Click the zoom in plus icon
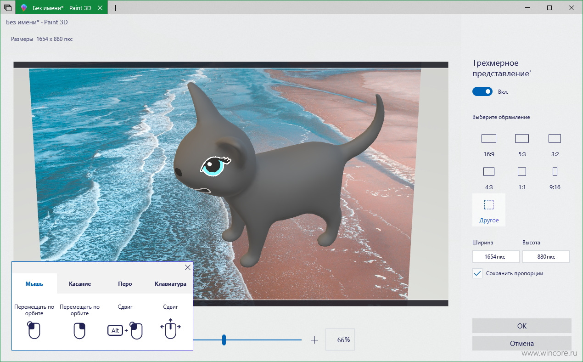Viewport: 583px width, 362px height. pyautogui.click(x=314, y=340)
